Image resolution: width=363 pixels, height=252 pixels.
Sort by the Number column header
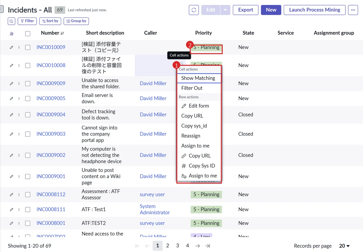point(52,33)
